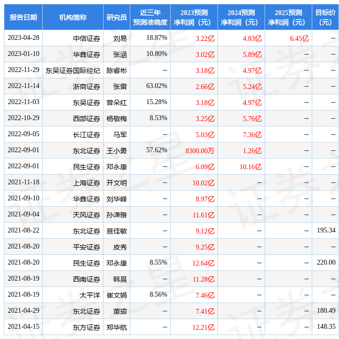Click the target price 195.34

click(326, 230)
